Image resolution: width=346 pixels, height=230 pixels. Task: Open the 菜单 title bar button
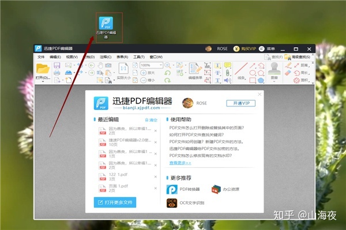(267, 49)
